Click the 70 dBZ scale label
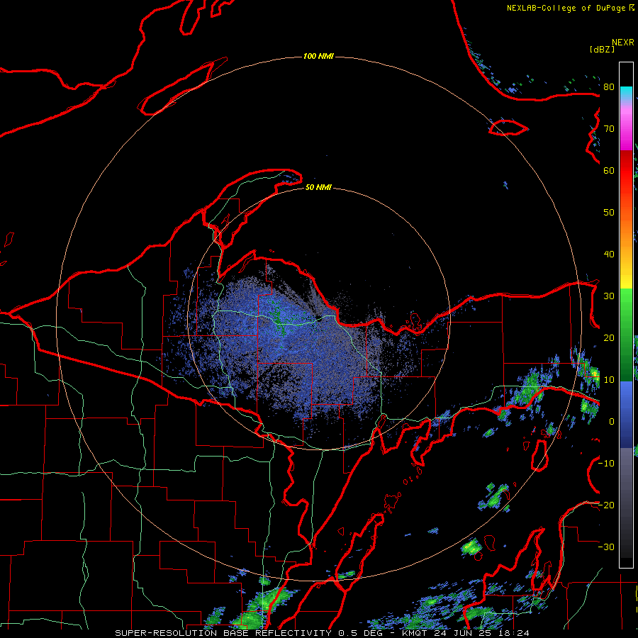The image size is (638, 638). tap(609, 129)
